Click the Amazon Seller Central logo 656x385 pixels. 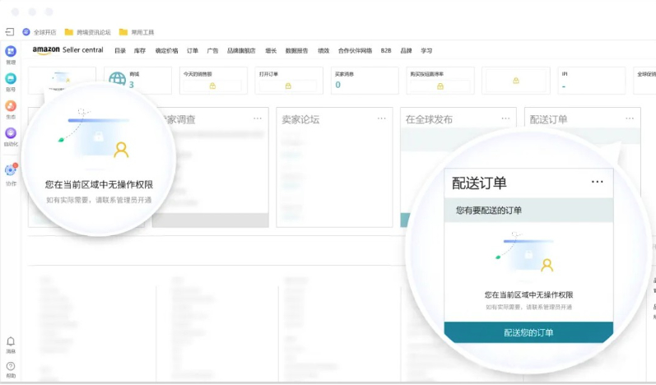[67, 49]
